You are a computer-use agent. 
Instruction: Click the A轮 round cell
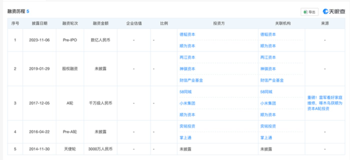pyautogui.click(x=70, y=103)
